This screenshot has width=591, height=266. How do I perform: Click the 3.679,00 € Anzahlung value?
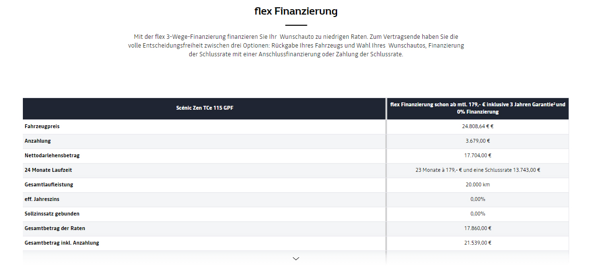[x=478, y=141]
